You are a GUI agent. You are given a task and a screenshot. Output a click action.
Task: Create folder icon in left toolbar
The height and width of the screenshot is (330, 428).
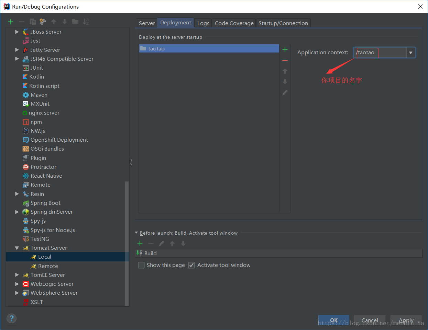pyautogui.click(x=75, y=22)
